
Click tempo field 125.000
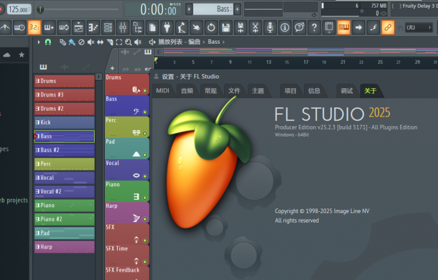click(19, 9)
